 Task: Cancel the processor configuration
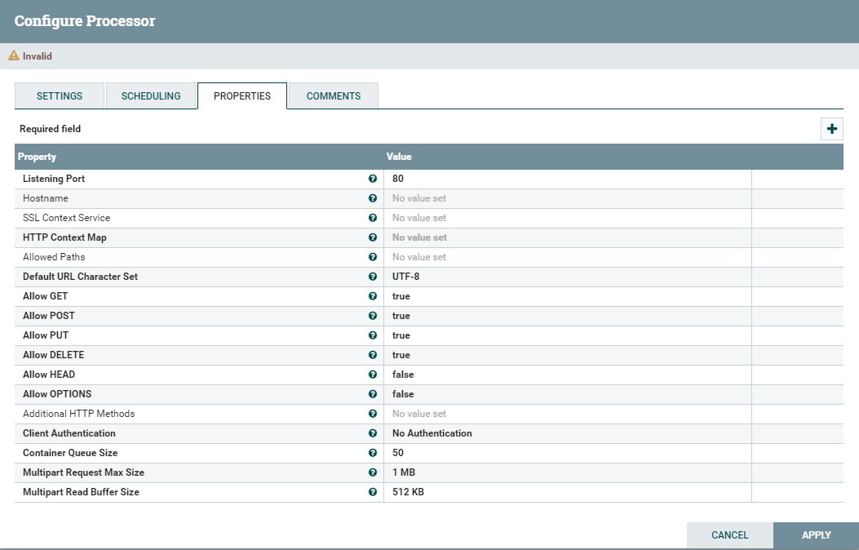[730, 535]
